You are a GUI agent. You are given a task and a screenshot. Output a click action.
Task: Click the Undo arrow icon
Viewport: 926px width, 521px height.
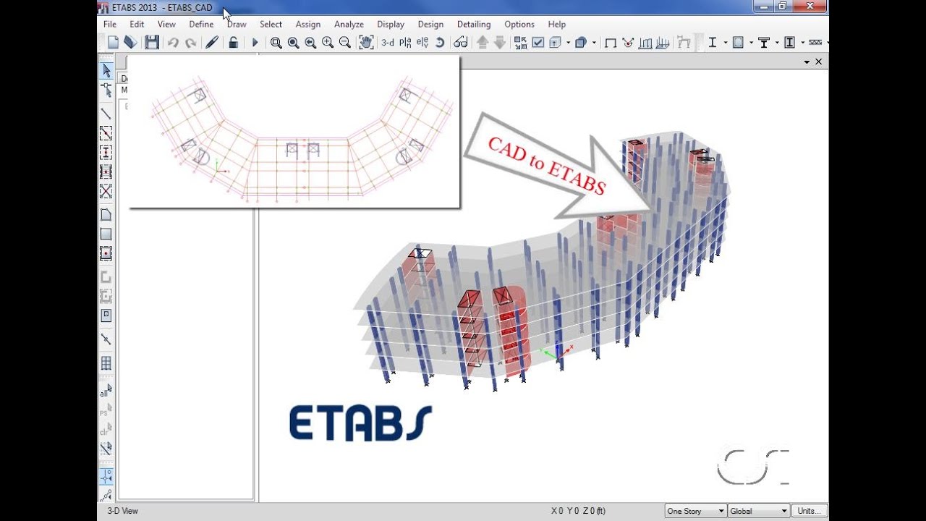pyautogui.click(x=173, y=43)
